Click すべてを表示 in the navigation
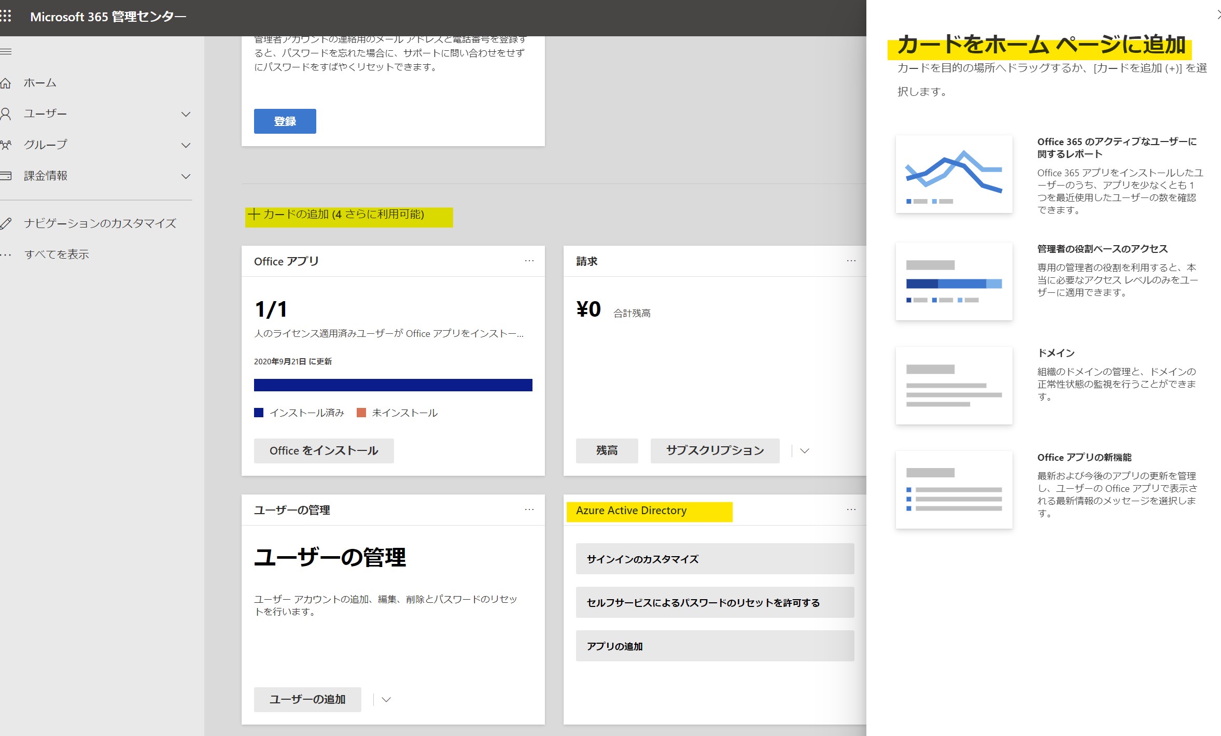The image size is (1221, 736). coord(57,254)
